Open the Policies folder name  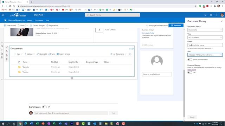pos(26,72)
